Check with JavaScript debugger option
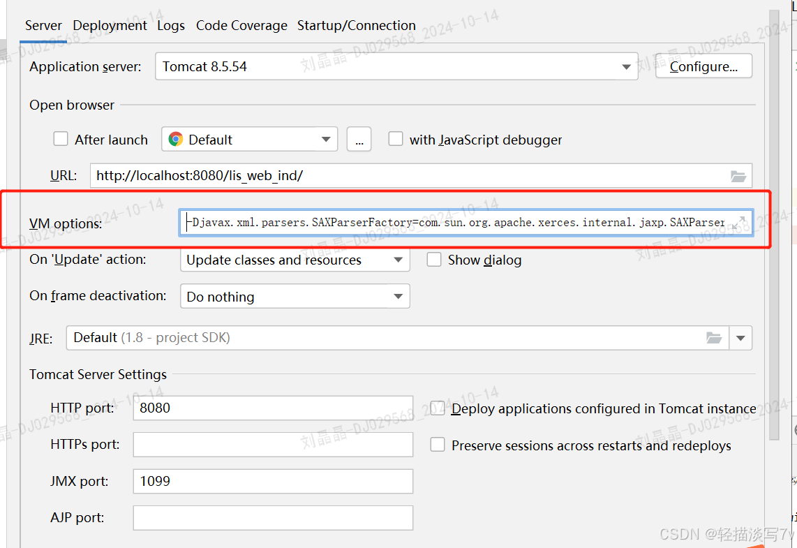The height and width of the screenshot is (548, 797). (396, 138)
